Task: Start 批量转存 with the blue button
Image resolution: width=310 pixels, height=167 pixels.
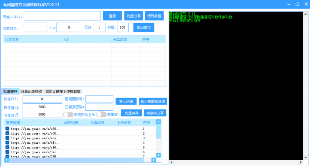Action: tap(131, 113)
